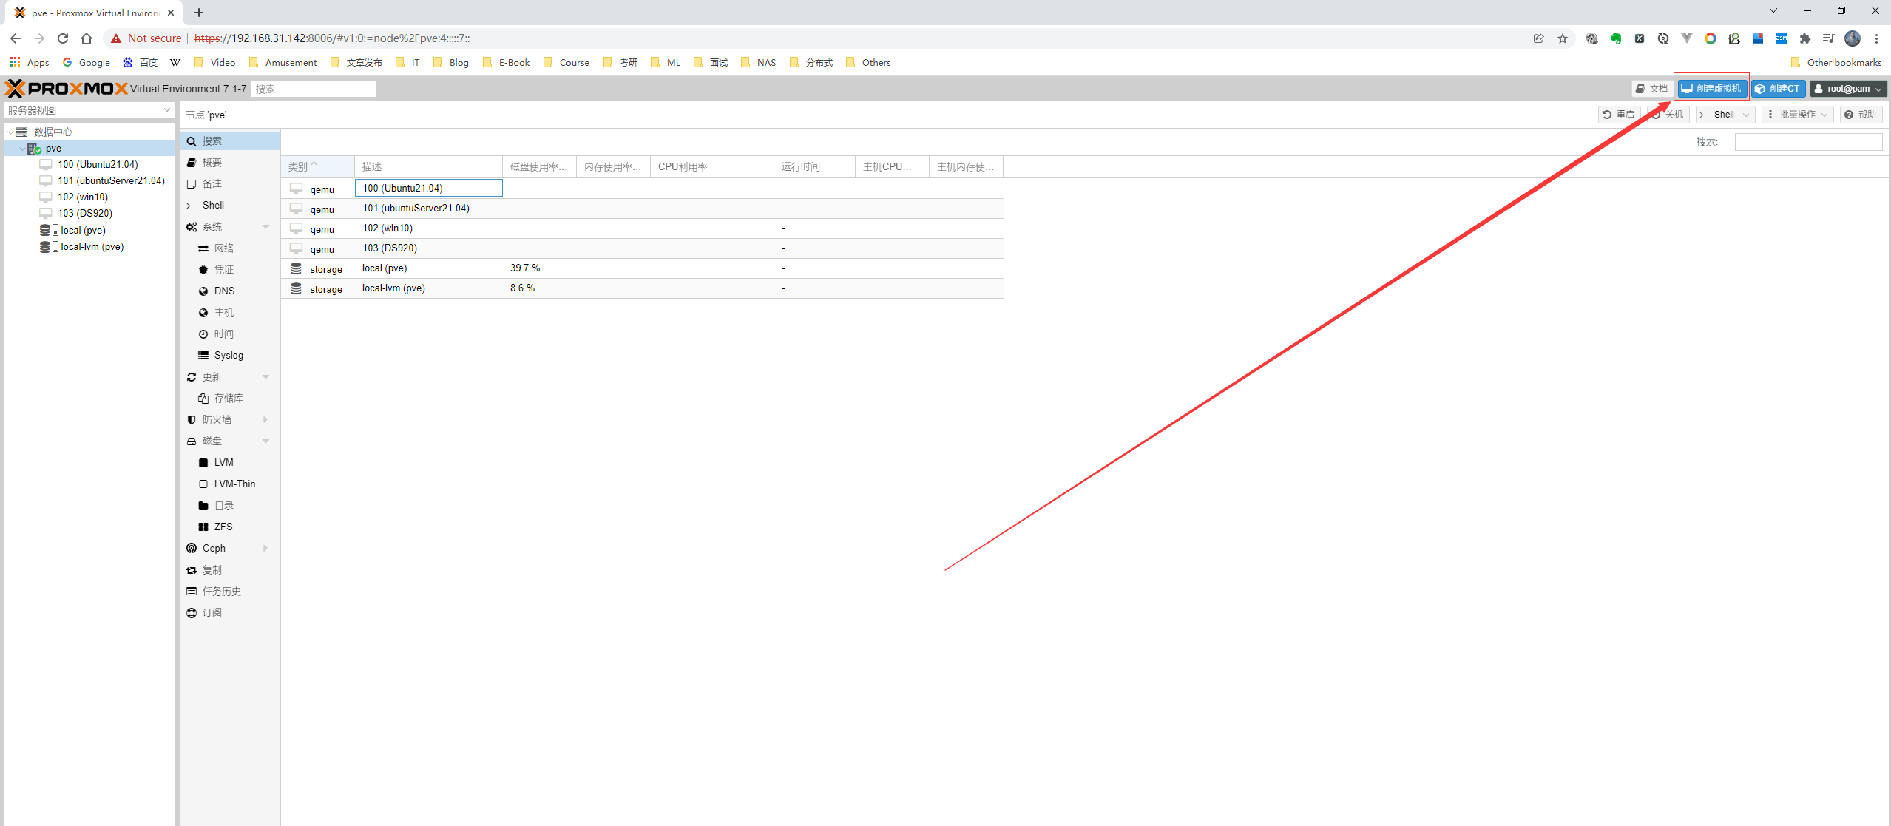Viewport: 1891px width, 826px height.
Task: Sort by the 描述 column header
Action: pos(428,167)
